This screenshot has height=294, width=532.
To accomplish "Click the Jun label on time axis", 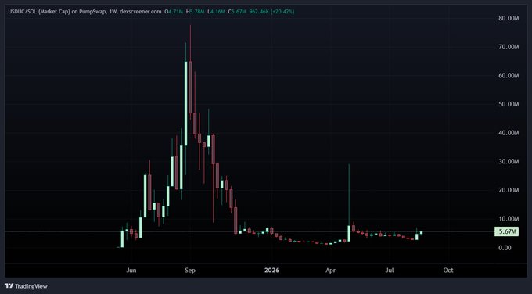I will [x=131, y=271].
